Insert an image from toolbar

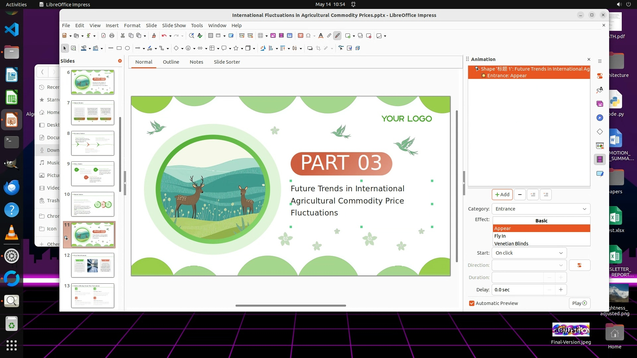(273, 36)
